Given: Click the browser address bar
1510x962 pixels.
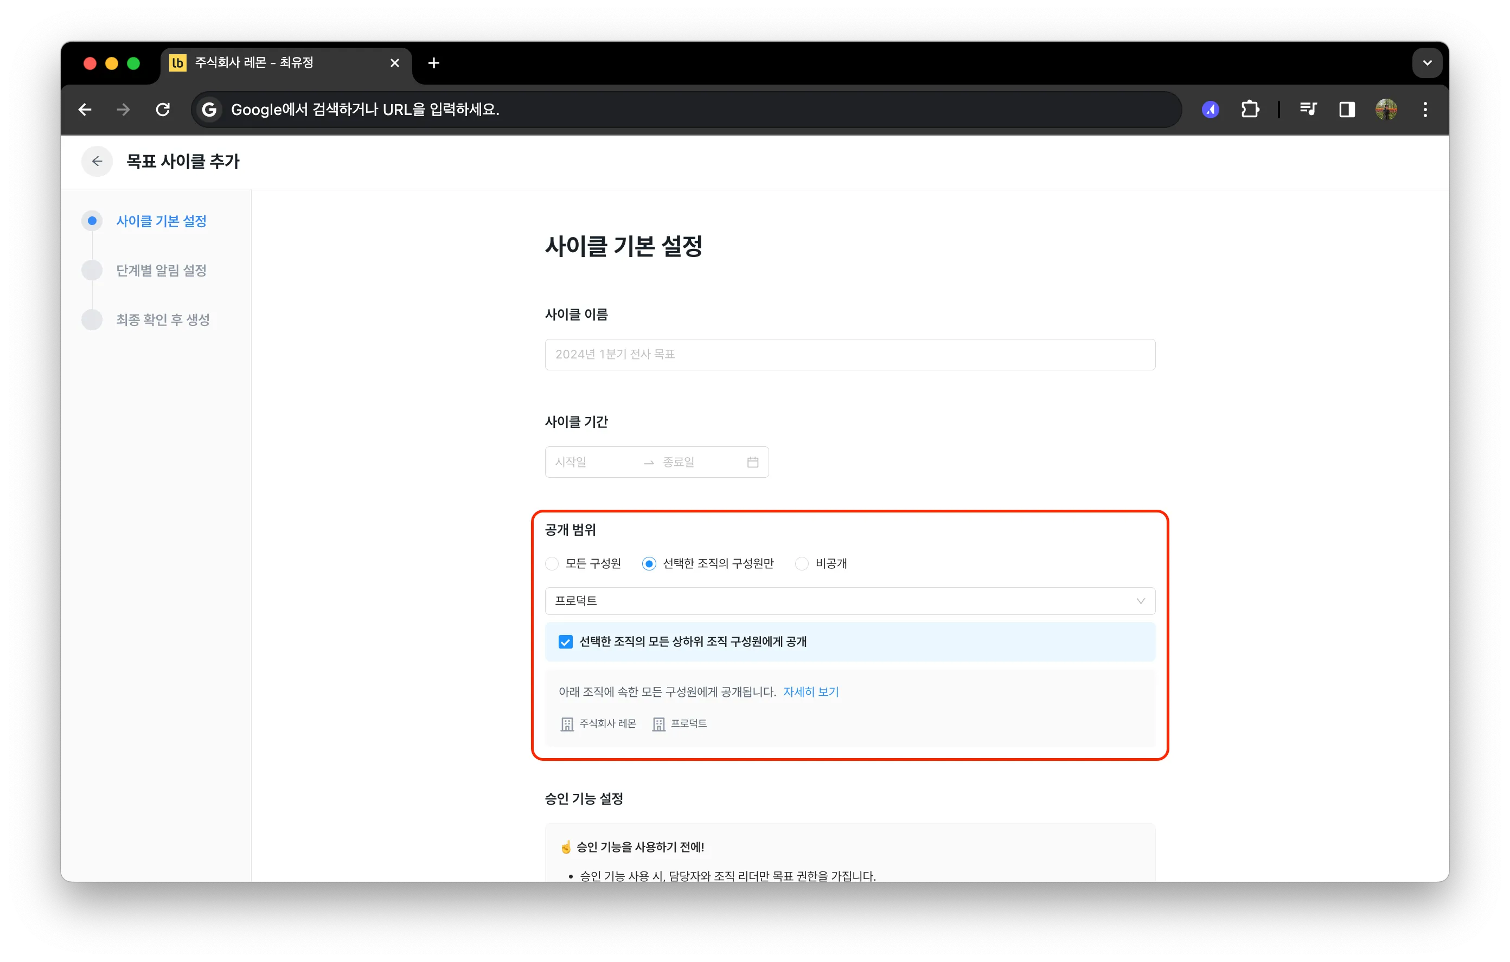Looking at the screenshot, I should pyautogui.click(x=687, y=110).
